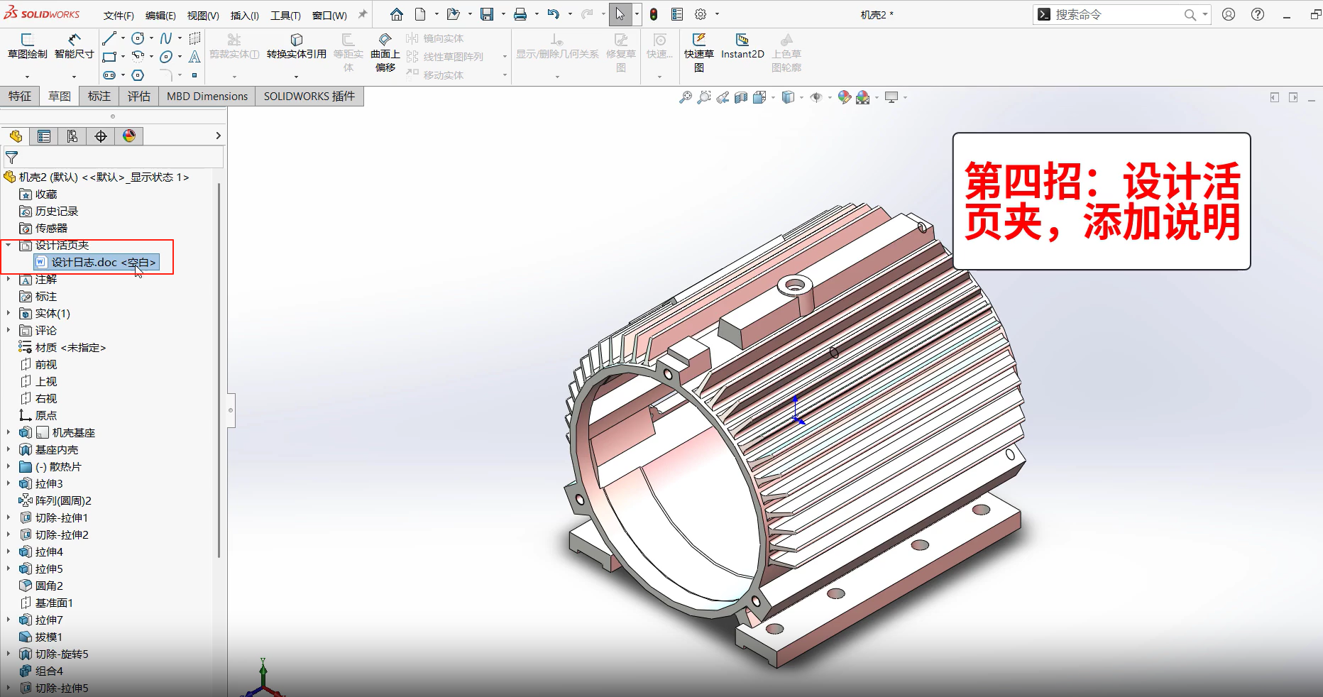This screenshot has width=1323, height=697.
Task: Toggle the Hide/Show Items eye icon
Action: pyautogui.click(x=816, y=98)
